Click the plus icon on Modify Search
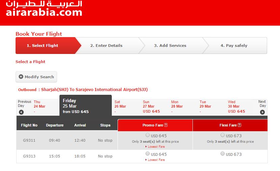 click(x=21, y=77)
